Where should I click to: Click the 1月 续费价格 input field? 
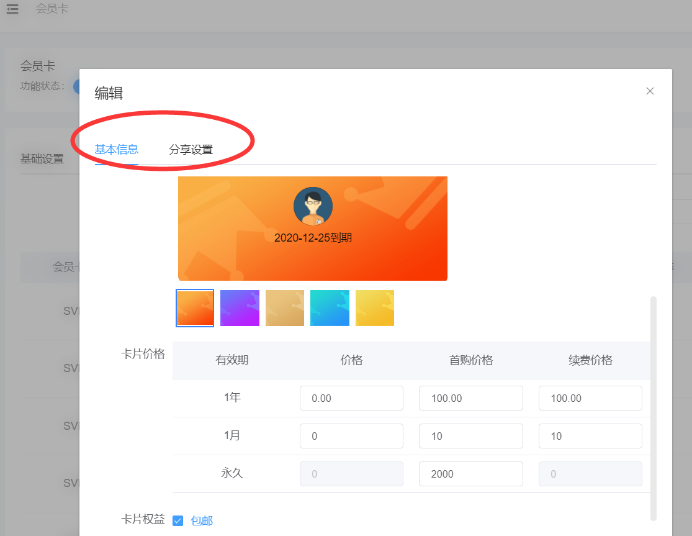point(590,436)
